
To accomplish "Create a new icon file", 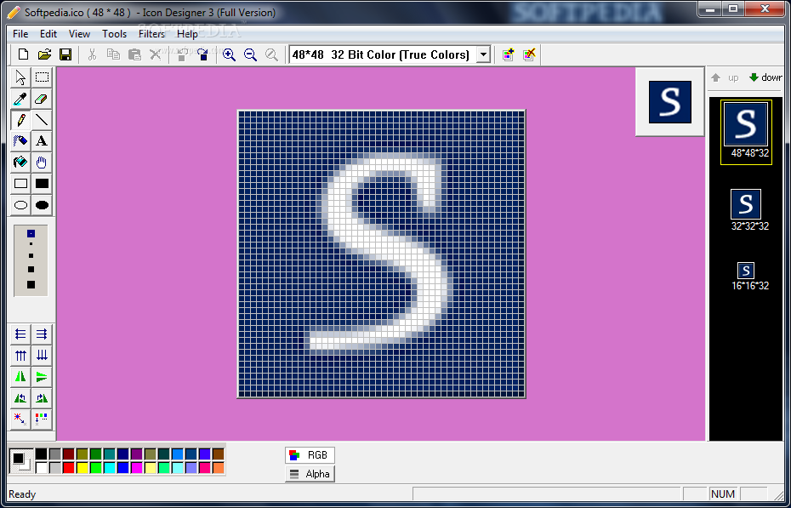I will 23,54.
